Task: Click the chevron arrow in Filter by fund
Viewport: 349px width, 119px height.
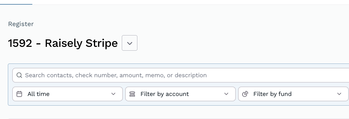Action: (x=339, y=94)
